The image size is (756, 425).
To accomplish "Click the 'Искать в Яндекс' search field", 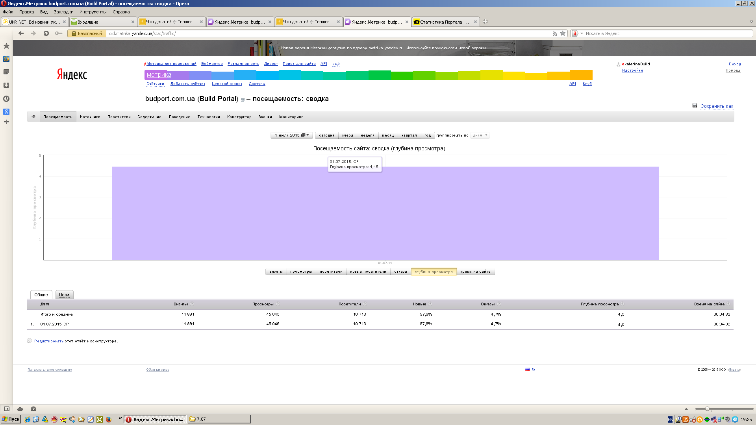I will pyautogui.click(x=668, y=33).
